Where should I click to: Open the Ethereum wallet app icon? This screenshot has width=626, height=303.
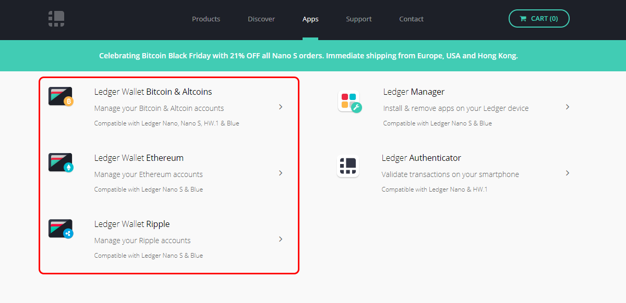(x=61, y=163)
